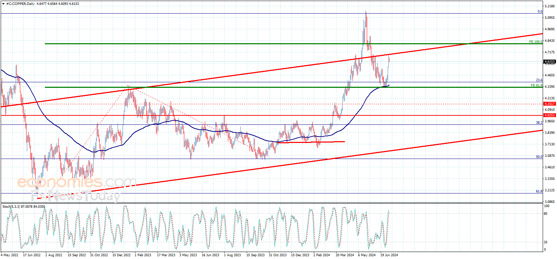Click the 0.0 Fibonacci level label

click(540, 12)
